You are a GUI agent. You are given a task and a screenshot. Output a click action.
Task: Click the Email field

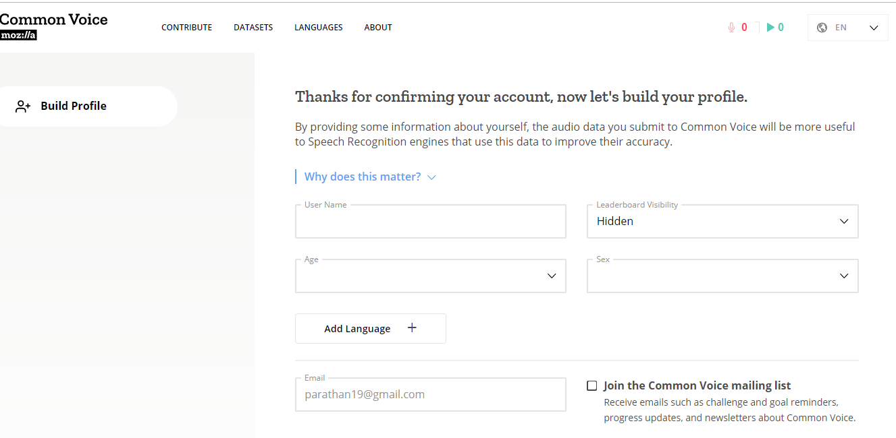pos(430,395)
